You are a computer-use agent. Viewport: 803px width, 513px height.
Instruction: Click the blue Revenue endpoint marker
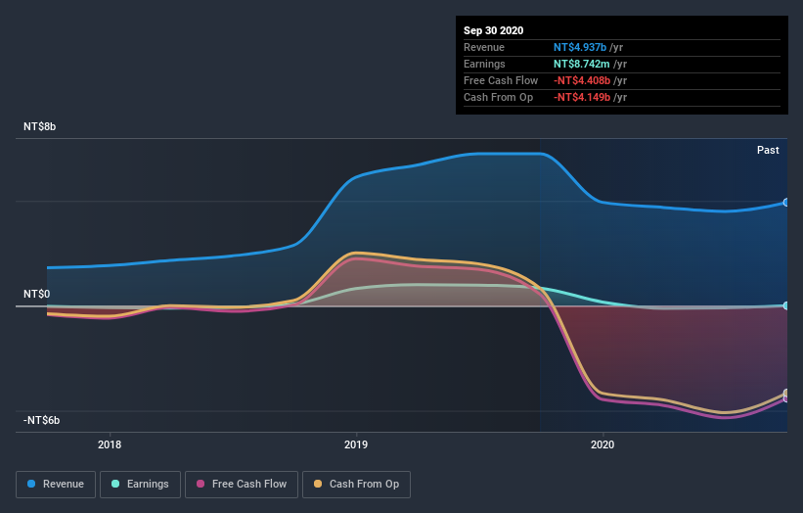785,203
